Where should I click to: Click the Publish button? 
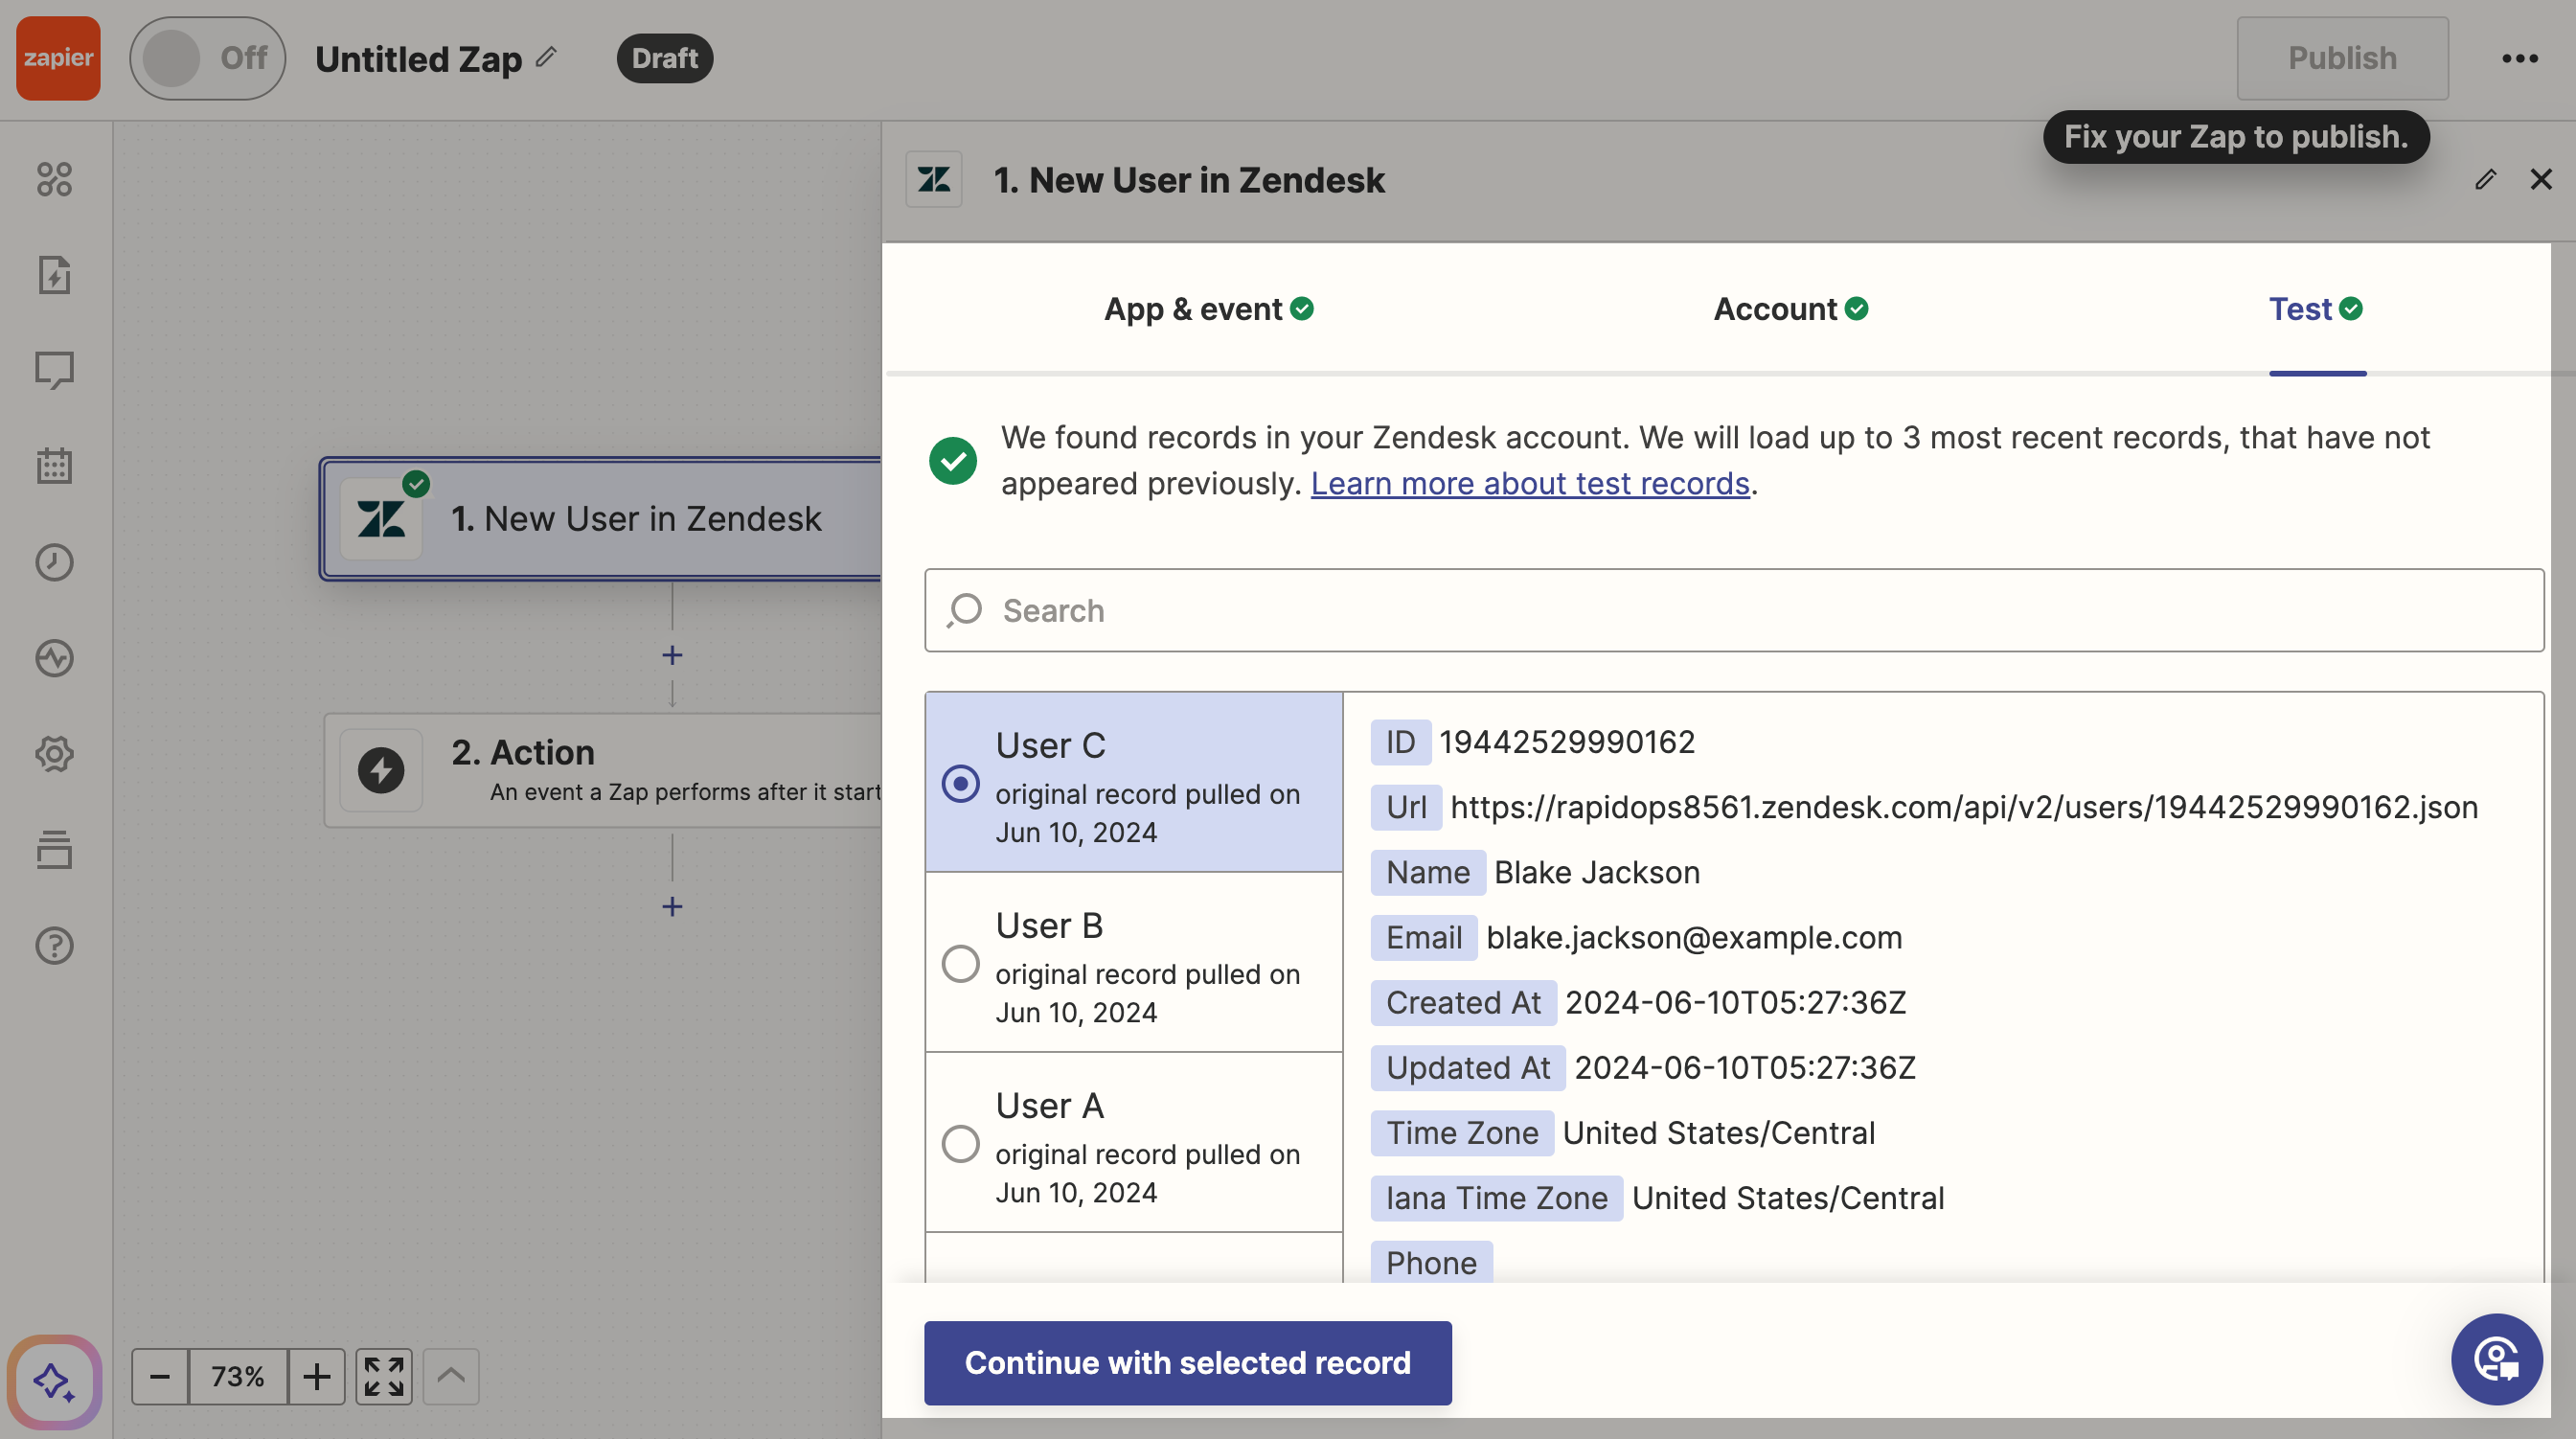[2342, 58]
